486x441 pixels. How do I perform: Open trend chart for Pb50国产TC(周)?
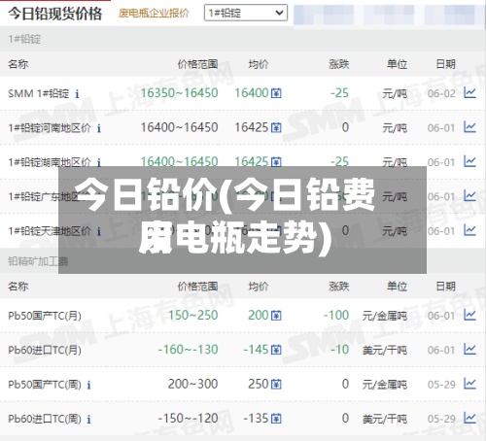[x=469, y=384]
